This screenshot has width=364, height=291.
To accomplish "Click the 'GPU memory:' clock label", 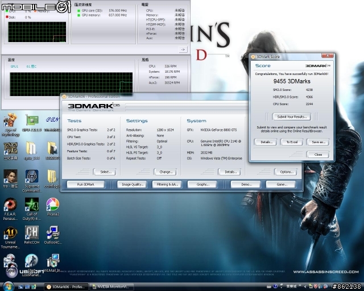I will 91,15.
